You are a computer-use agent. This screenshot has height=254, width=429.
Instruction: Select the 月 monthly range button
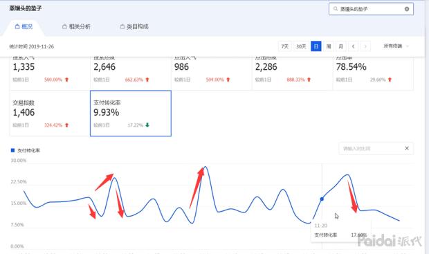tap(341, 46)
